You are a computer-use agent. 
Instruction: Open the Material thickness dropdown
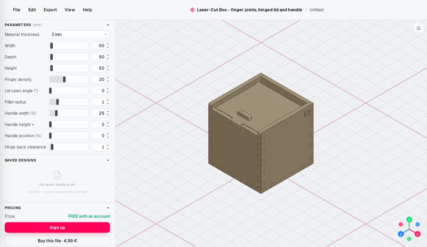79,34
